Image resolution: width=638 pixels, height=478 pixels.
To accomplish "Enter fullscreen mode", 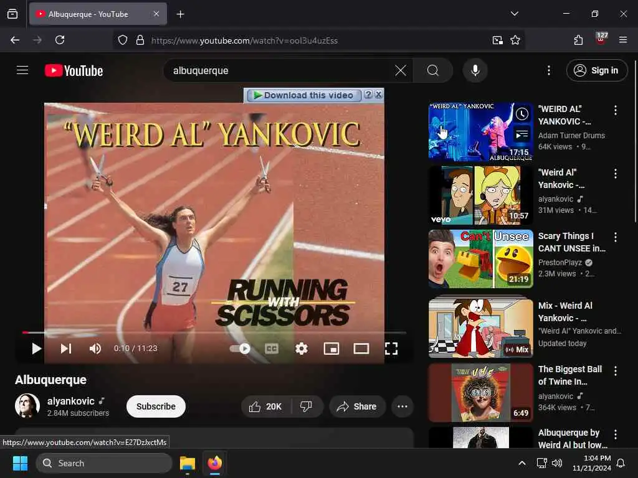I will click(391, 349).
